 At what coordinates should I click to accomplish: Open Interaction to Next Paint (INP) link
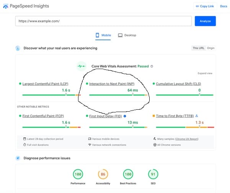(112, 84)
